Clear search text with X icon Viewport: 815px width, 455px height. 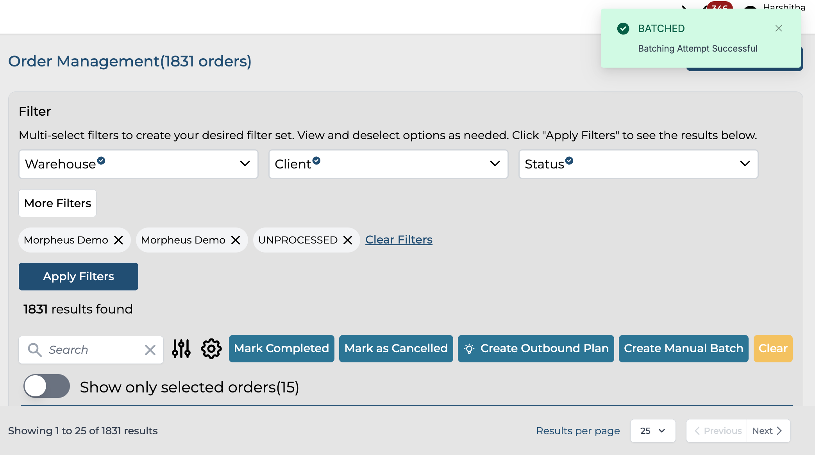tap(150, 350)
